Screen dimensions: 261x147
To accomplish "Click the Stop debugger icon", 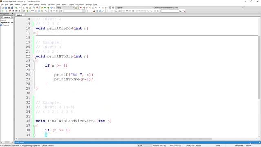I will point(106,7).
